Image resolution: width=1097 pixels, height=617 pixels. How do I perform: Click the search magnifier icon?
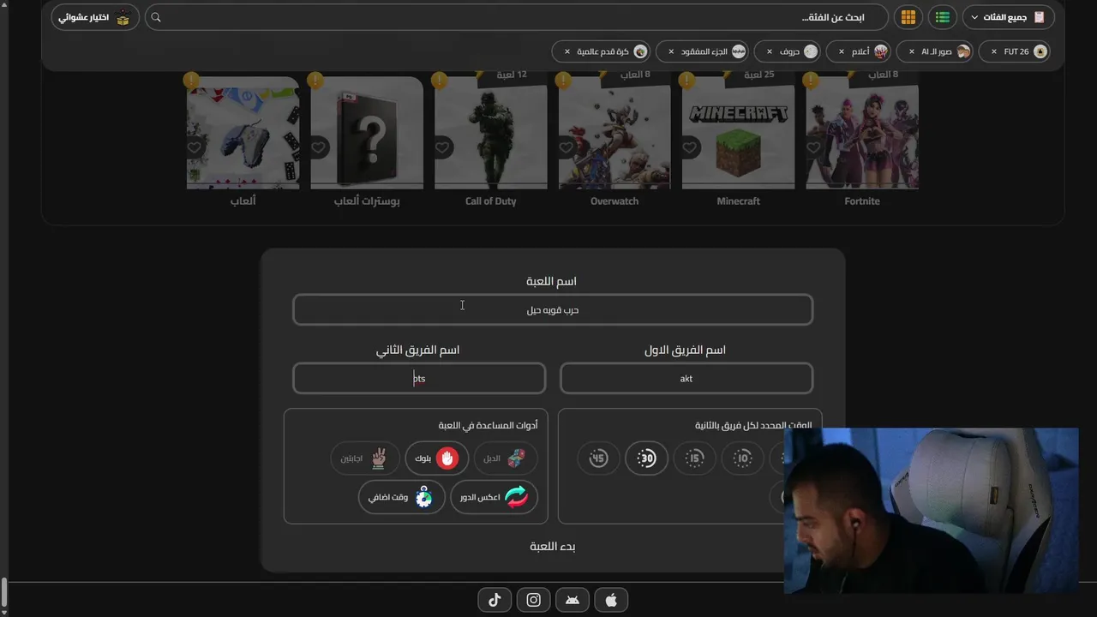point(156,17)
